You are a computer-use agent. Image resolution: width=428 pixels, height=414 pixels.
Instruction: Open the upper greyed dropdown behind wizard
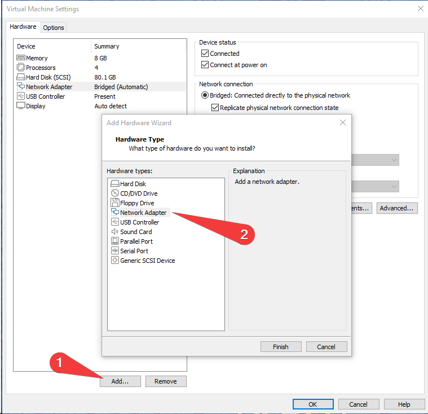pos(376,160)
